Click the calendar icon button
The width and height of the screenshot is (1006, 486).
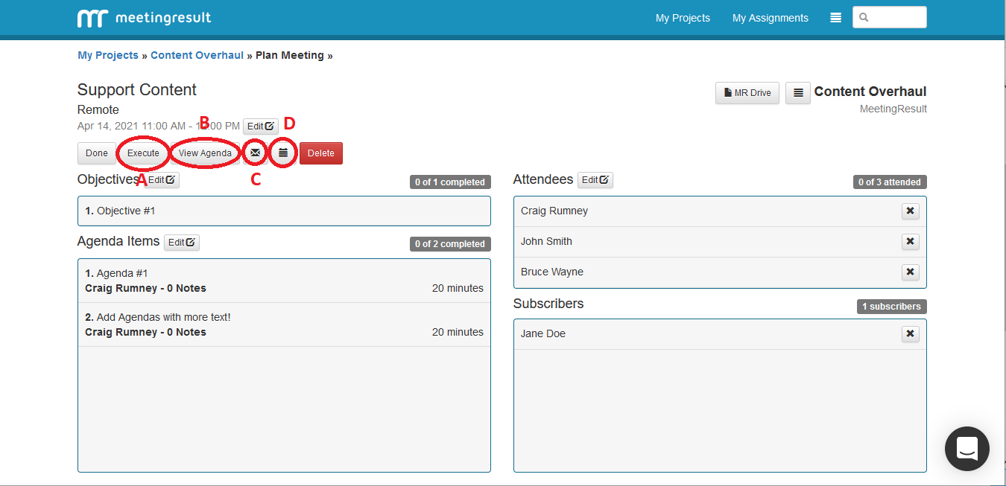283,153
